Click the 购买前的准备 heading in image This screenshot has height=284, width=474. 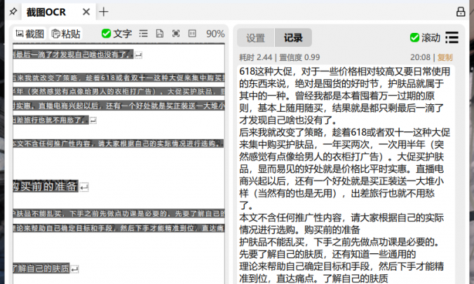click(46, 186)
